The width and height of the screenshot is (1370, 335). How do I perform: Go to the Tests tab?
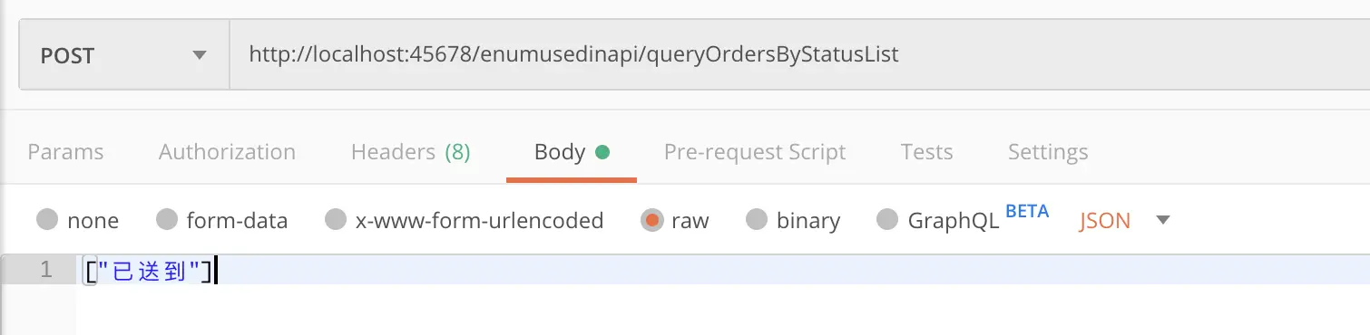pyautogui.click(x=926, y=152)
